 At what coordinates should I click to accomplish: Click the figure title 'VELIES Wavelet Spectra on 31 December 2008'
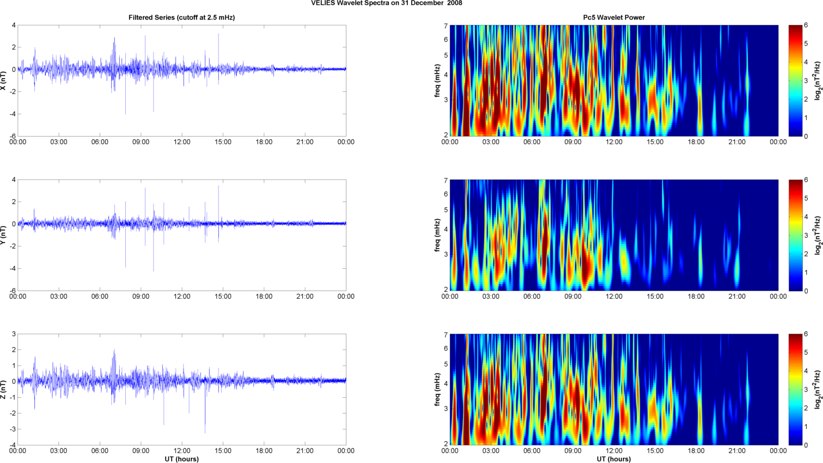[386, 3]
